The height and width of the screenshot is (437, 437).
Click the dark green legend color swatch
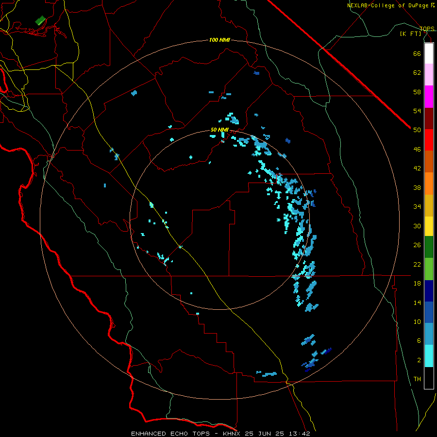(429, 247)
